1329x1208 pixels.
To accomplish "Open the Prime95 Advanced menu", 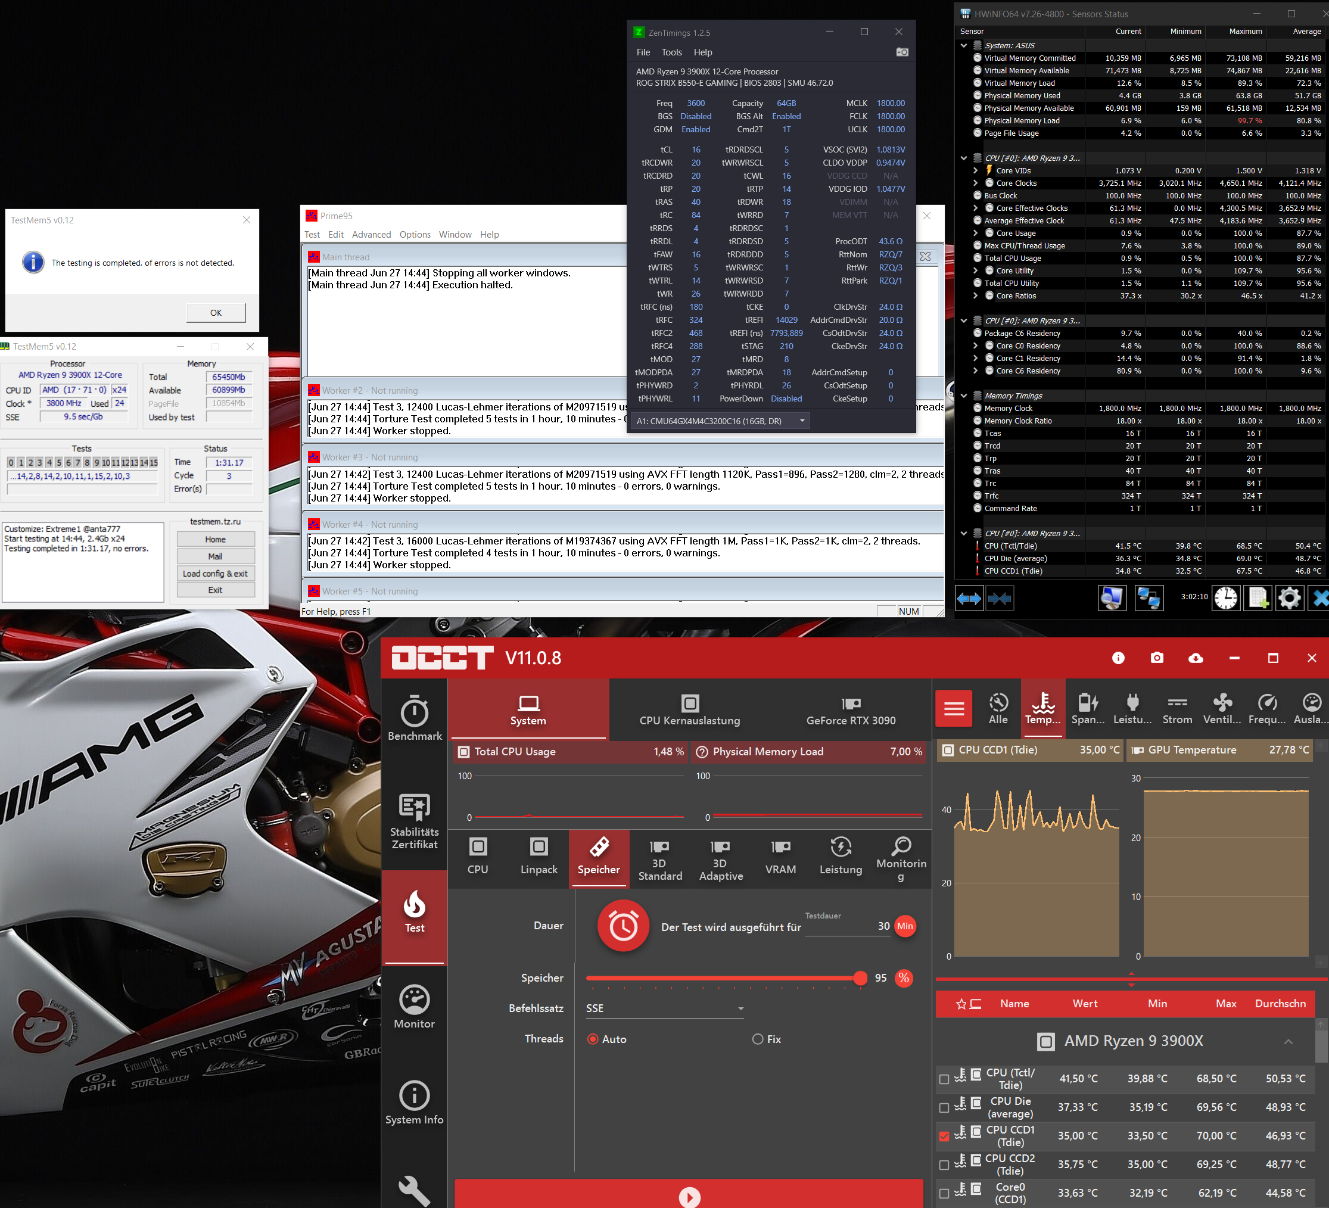I will 371,235.
